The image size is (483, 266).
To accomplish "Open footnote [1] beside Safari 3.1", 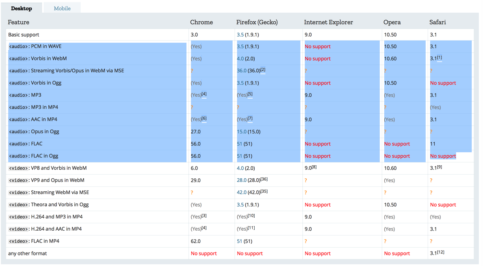I will (x=439, y=58).
